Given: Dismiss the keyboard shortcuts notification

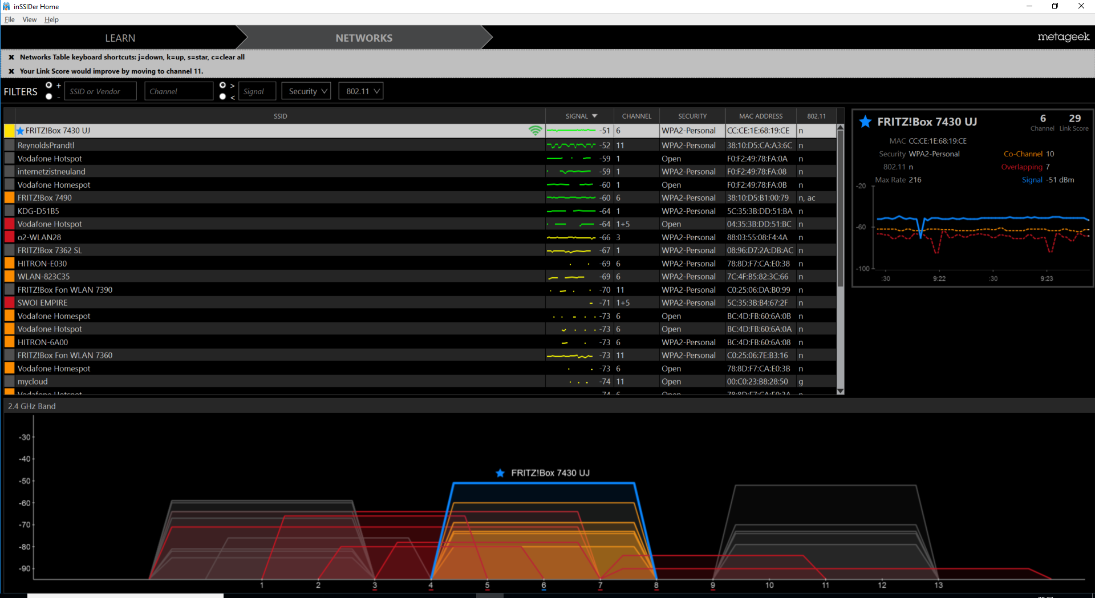Looking at the screenshot, I should [11, 57].
